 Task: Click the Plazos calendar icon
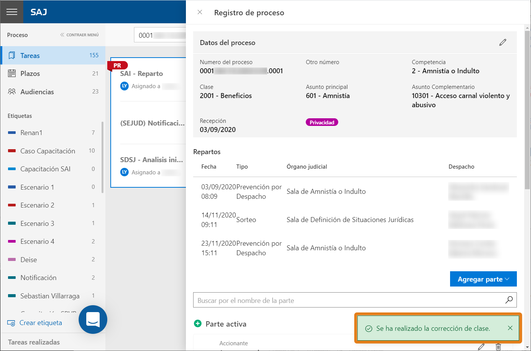click(12, 73)
